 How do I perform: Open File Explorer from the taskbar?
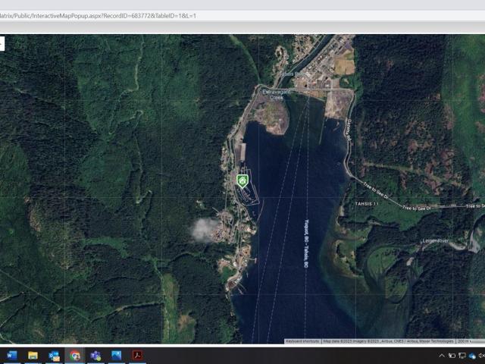(33, 355)
